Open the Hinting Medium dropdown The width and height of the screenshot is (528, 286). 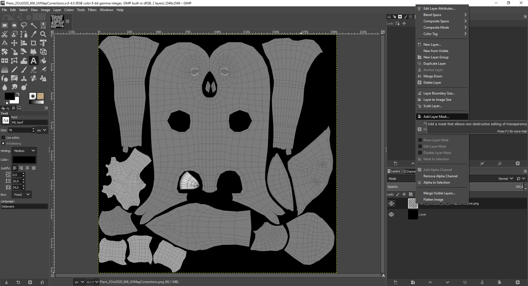point(24,151)
